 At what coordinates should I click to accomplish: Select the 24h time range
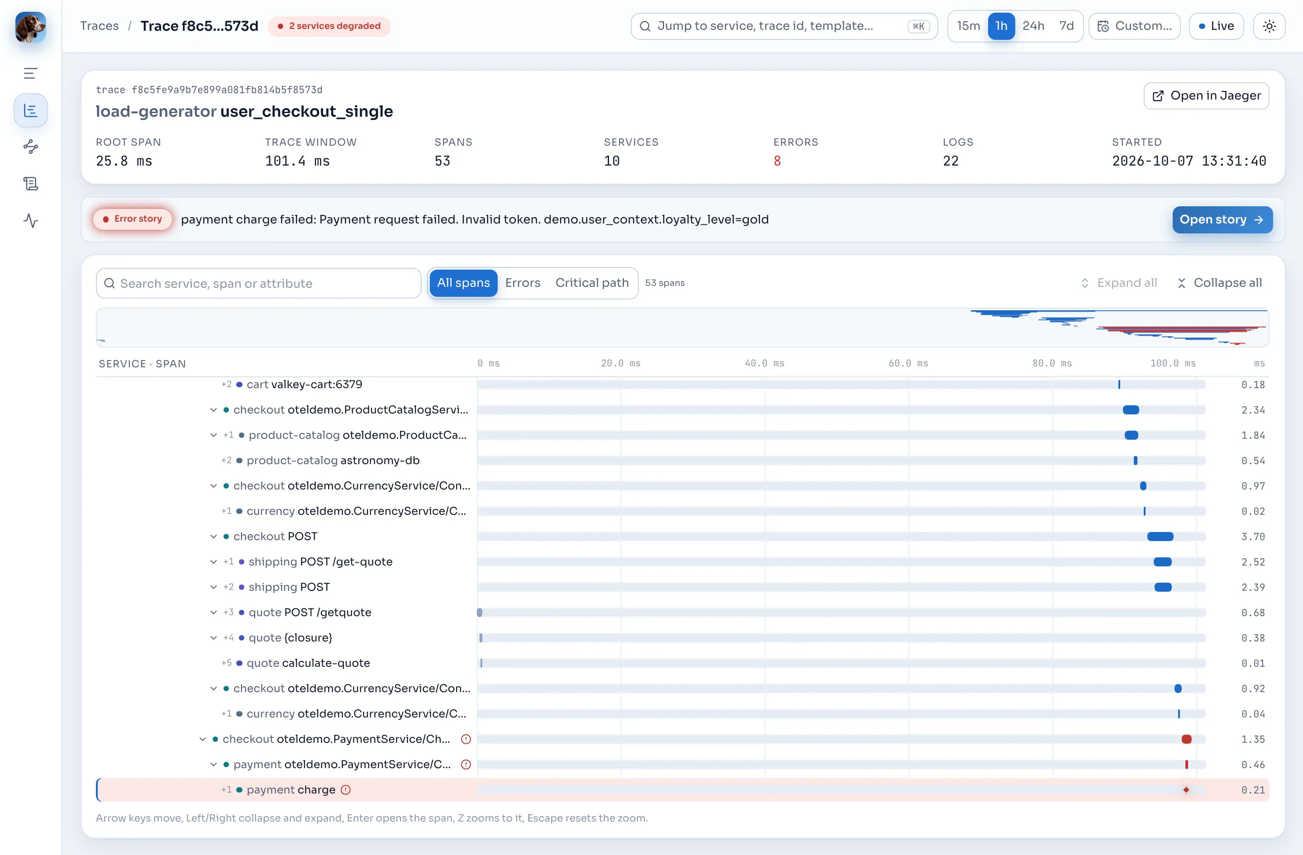[x=1033, y=26]
